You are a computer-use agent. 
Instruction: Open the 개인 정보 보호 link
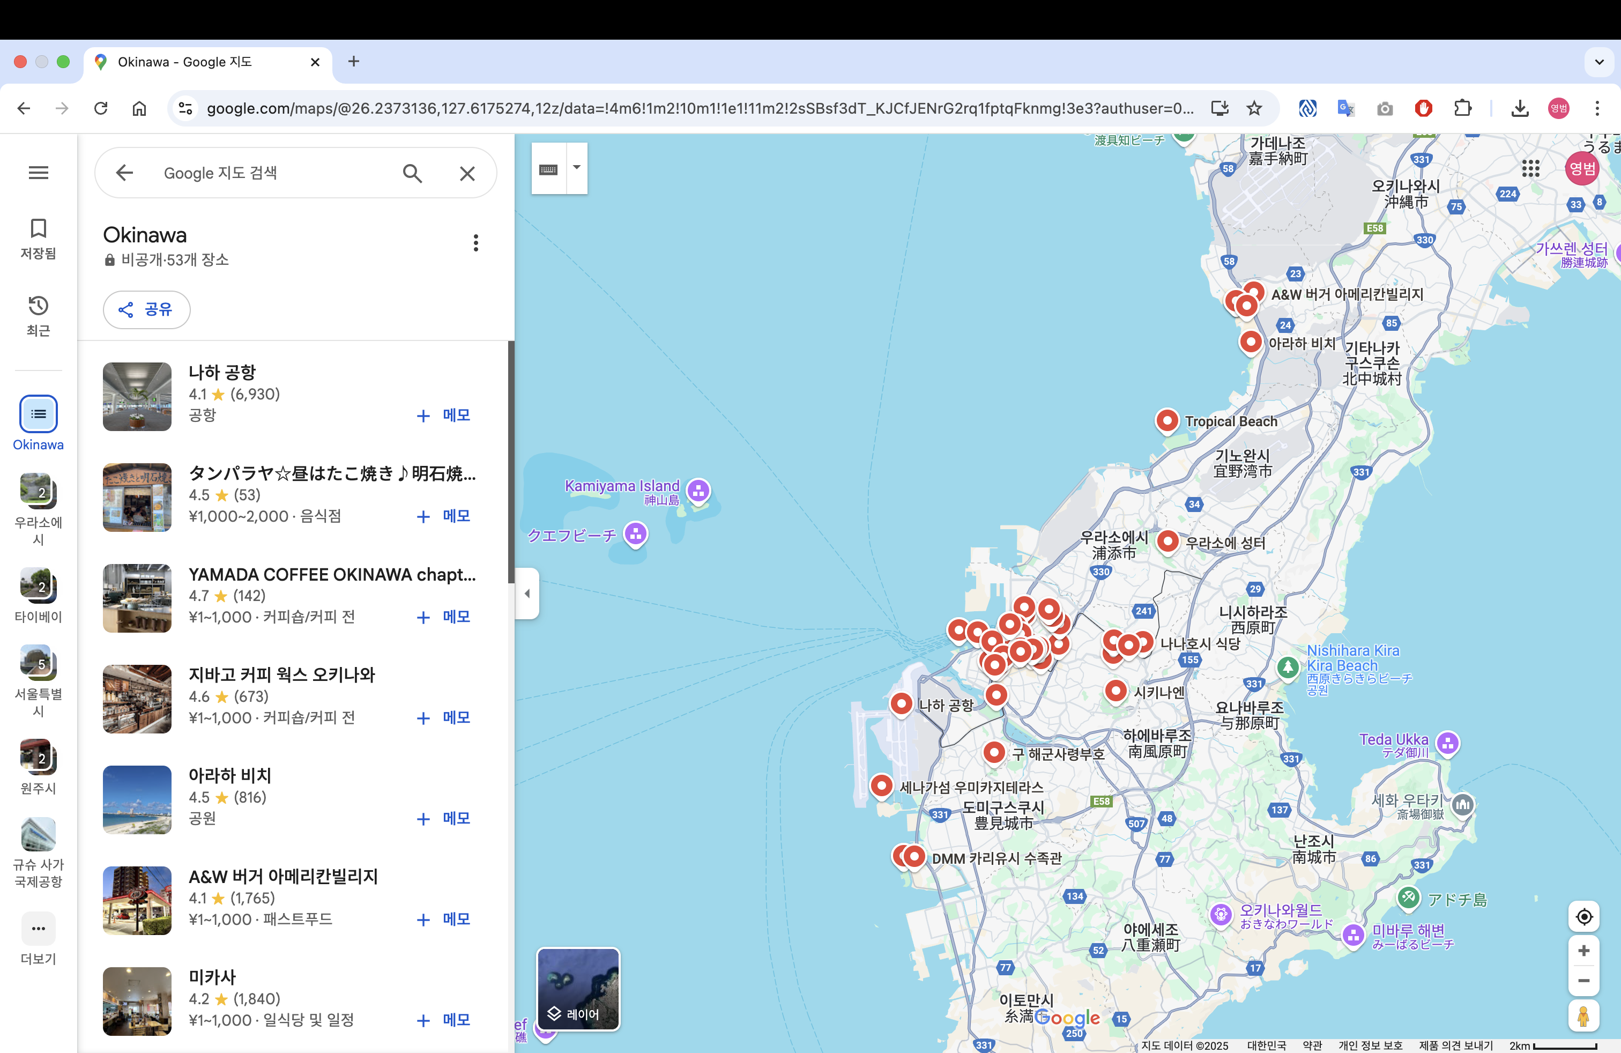click(1370, 1045)
